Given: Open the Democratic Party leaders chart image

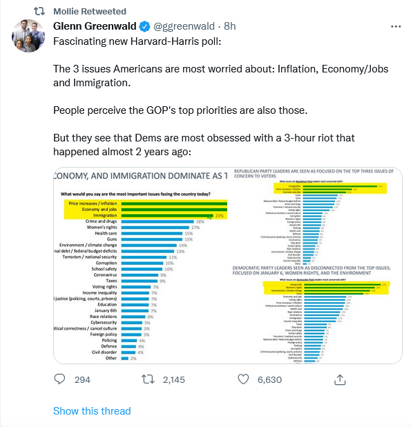Looking at the screenshot, I should tap(315, 315).
